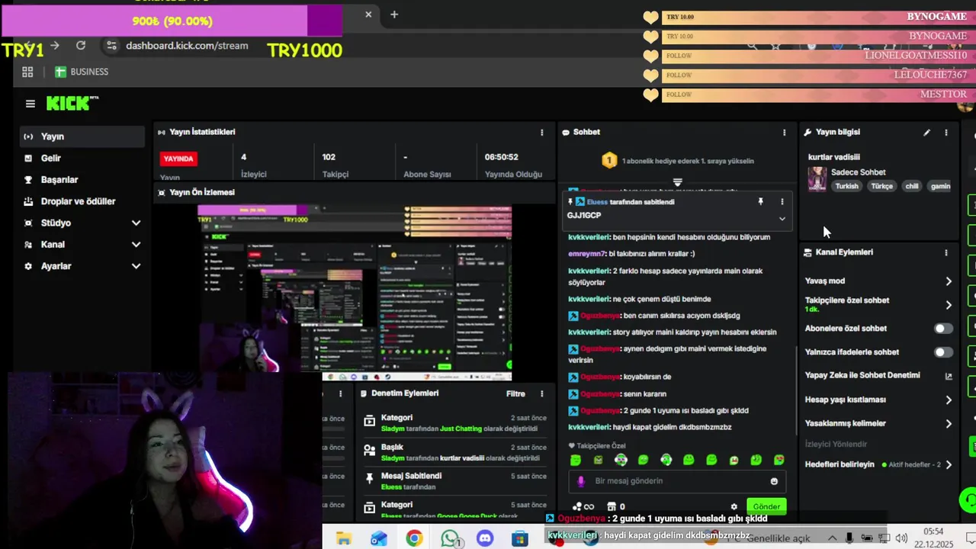
Task: Click the chat collapse handle under leaderboard
Action: 677,182
